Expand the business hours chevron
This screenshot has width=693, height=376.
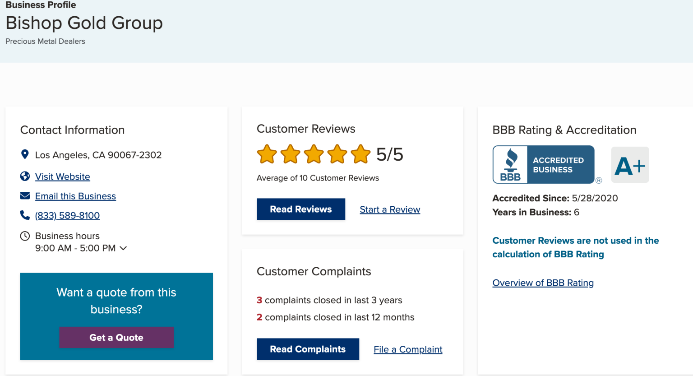tap(123, 248)
